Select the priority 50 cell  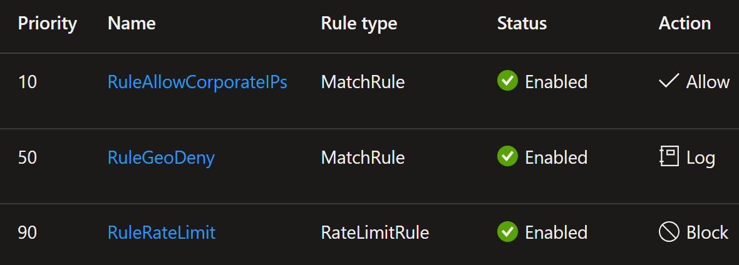[28, 157]
